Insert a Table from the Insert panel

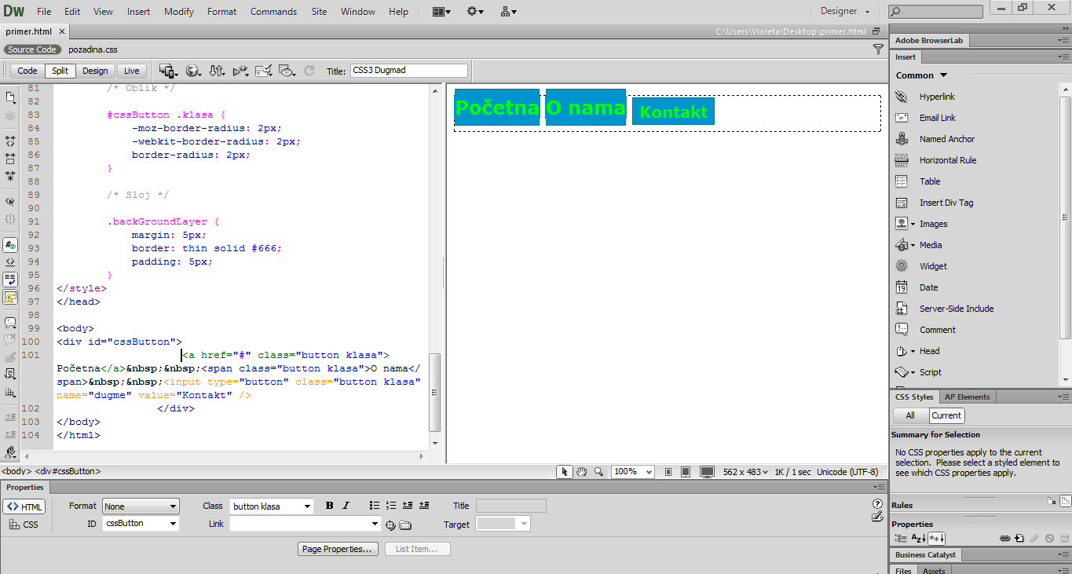point(930,181)
